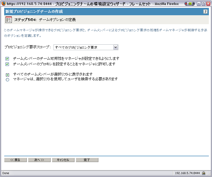The image size is (212, 177).
Task: Minimize the Firefox window
Action: [x=199, y=4]
